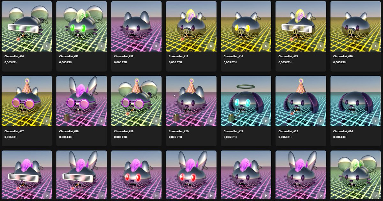View the ChromePet_#17 party hat image
383x201 pixels.
(27, 101)
